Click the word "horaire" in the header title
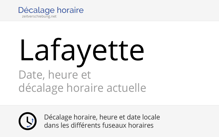This screenshot has width=219, height=137. [x=71, y=10]
